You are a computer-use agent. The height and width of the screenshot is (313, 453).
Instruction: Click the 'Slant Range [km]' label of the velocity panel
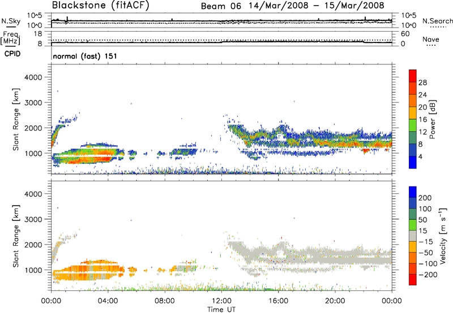pyautogui.click(x=16, y=236)
